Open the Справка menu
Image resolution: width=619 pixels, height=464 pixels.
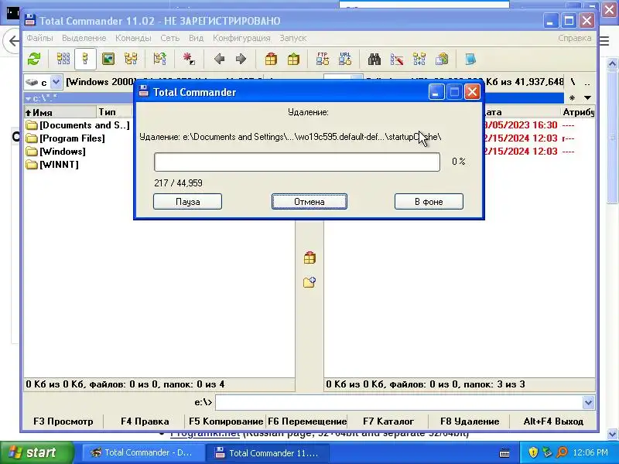tap(575, 38)
